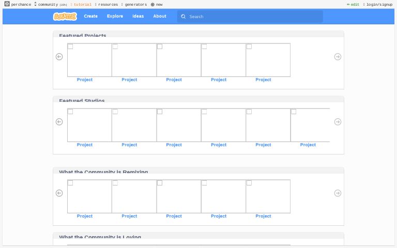Go back in the Community Remixing carousel

[x=59, y=193]
